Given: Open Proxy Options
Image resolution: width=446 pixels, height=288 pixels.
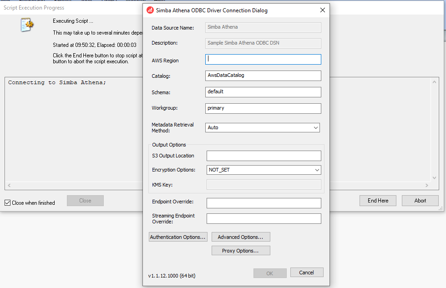Looking at the screenshot, I should point(240,251).
